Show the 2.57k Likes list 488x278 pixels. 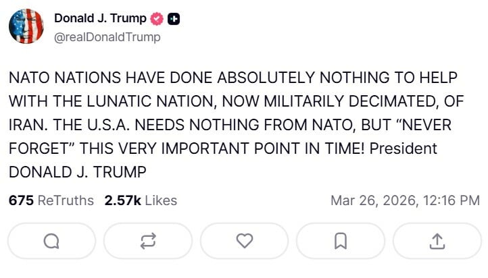(x=141, y=200)
